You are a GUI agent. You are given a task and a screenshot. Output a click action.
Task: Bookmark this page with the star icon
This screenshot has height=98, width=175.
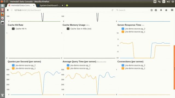tap(151, 10)
